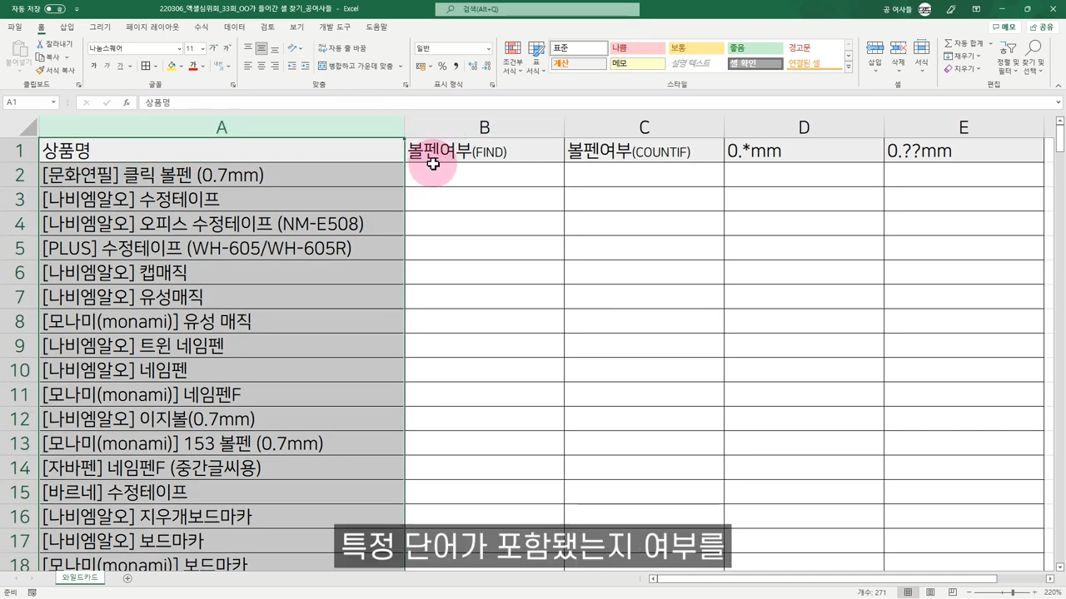
Task: Apply the 보통 (Neutral) cell style
Action: [696, 48]
